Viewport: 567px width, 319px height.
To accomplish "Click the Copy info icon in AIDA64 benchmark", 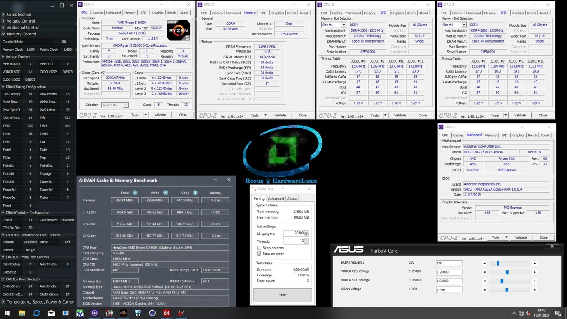I will tap(195, 193).
